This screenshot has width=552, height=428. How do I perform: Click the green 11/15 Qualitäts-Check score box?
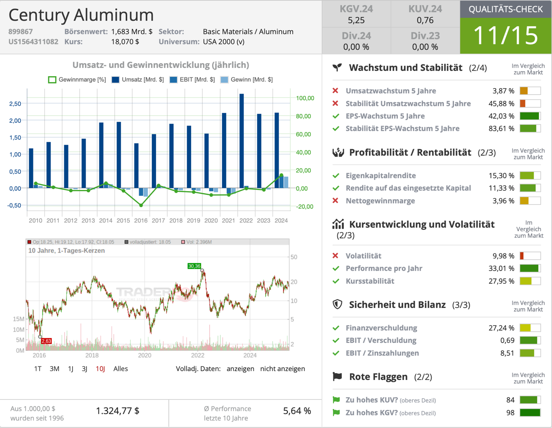click(505, 36)
